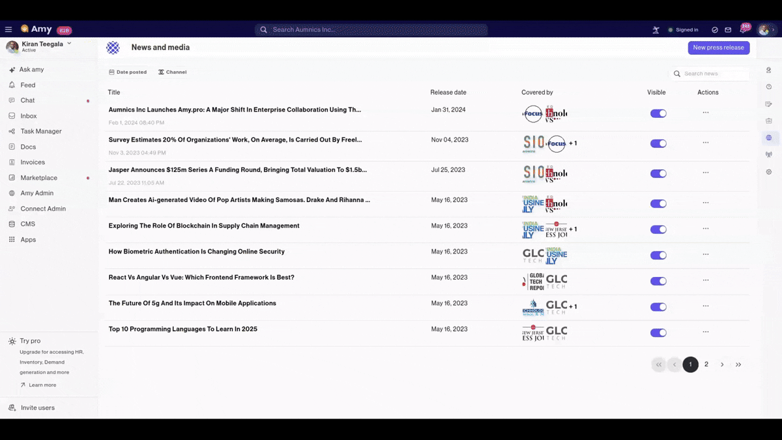Open actions menu for Jasper Announces article

pos(706,173)
